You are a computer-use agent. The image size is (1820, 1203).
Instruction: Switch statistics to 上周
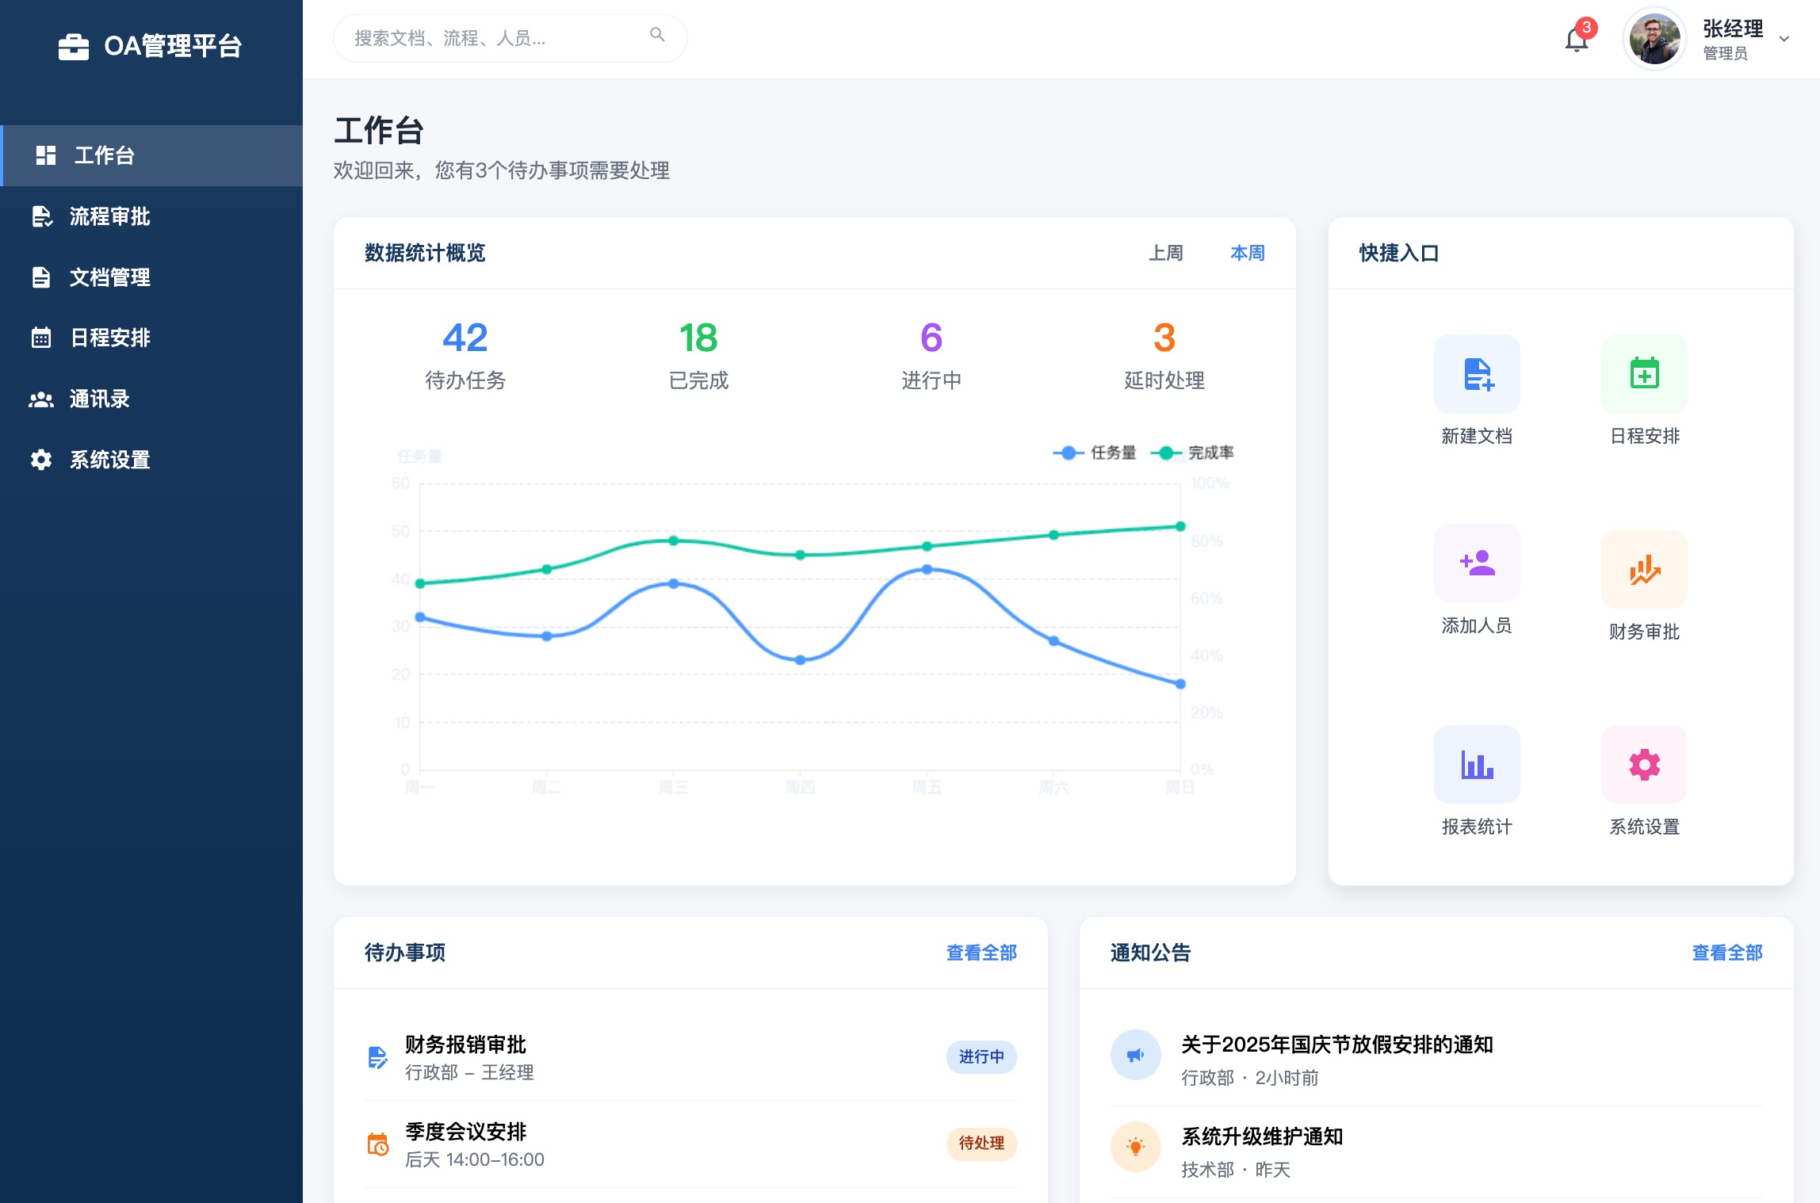click(x=1165, y=253)
